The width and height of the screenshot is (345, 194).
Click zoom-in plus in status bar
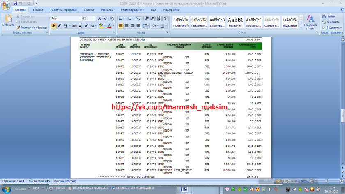pos(342,181)
